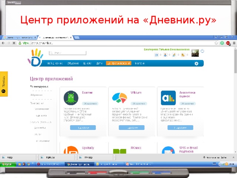This screenshot has height=178, width=237.
Task: Click the site search input field
Action: 67,53
